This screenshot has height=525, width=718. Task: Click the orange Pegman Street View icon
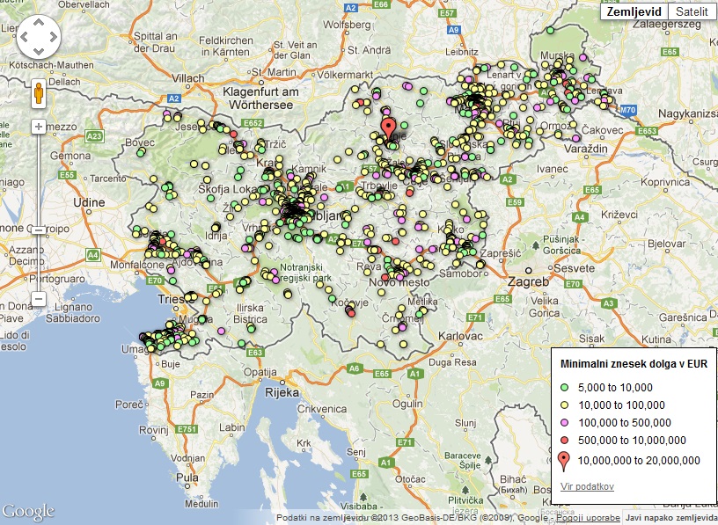(x=39, y=92)
